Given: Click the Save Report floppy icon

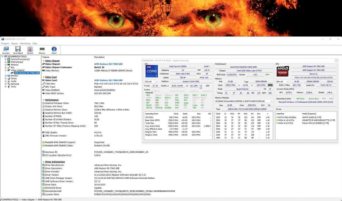Looking at the screenshot, I should pyautogui.click(x=18, y=50).
